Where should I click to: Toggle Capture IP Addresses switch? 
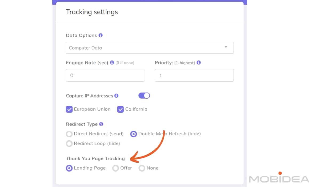pos(144,96)
